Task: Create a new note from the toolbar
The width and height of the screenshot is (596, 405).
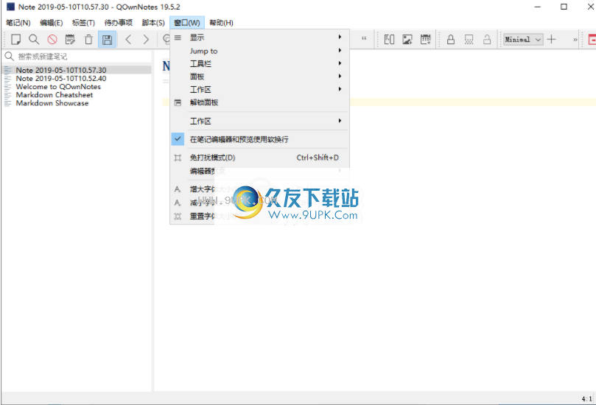Action: coord(15,40)
